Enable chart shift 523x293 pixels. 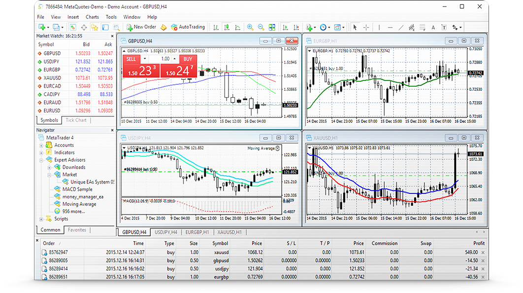click(296, 27)
